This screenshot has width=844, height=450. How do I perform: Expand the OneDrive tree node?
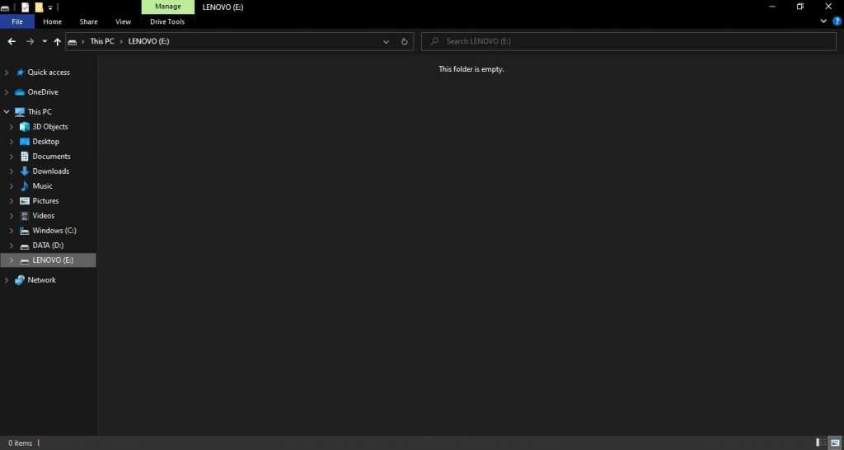coord(7,92)
